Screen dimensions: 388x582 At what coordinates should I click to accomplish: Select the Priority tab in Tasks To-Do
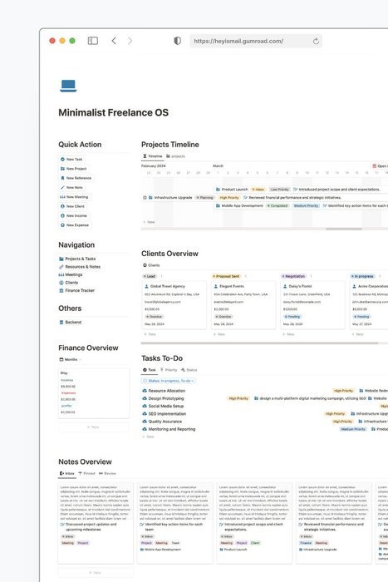tap(169, 370)
